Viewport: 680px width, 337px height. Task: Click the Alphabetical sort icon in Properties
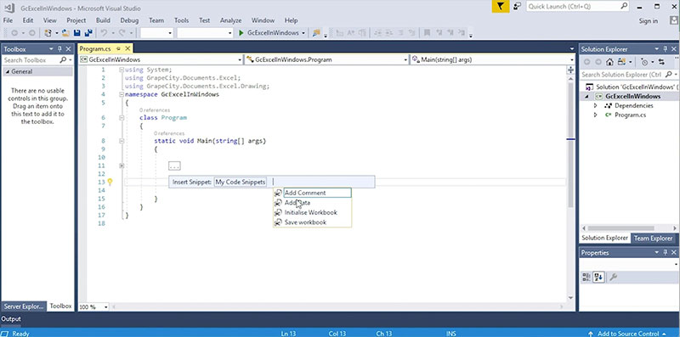pyautogui.click(x=599, y=278)
